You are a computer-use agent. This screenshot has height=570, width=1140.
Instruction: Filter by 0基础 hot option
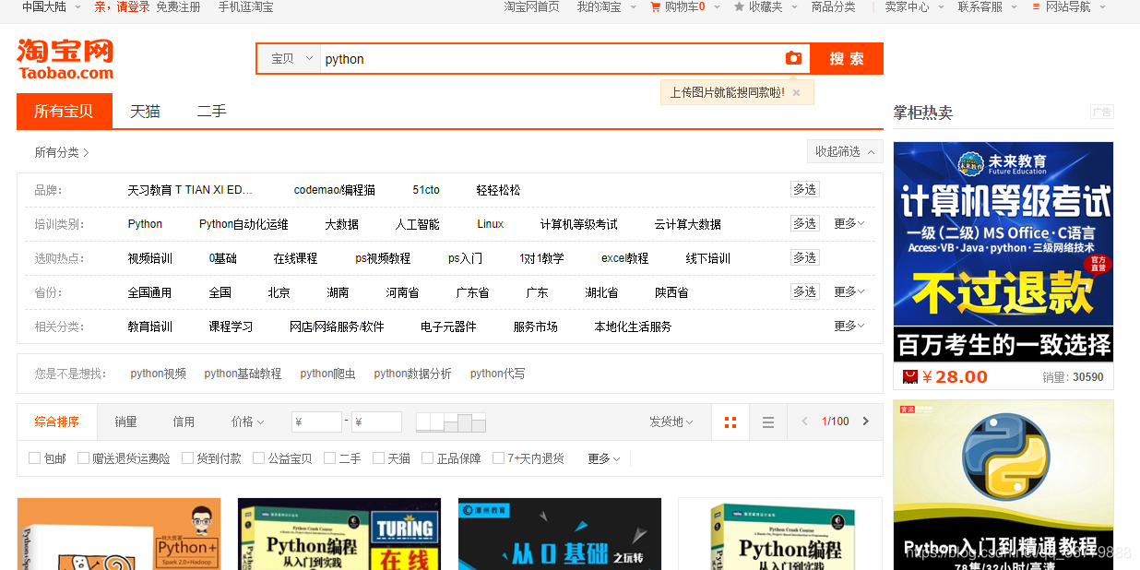pos(222,258)
